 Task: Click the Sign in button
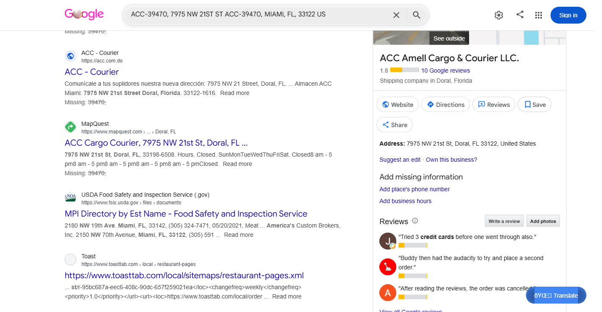click(568, 15)
